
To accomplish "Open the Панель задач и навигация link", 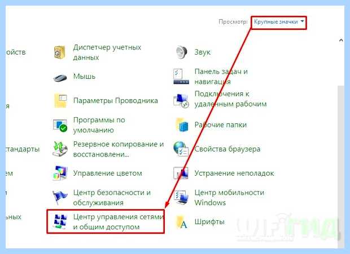I will (221, 77).
